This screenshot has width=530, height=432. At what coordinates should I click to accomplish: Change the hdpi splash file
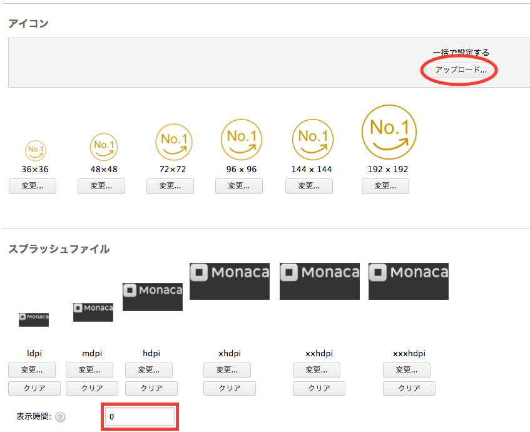click(x=149, y=370)
